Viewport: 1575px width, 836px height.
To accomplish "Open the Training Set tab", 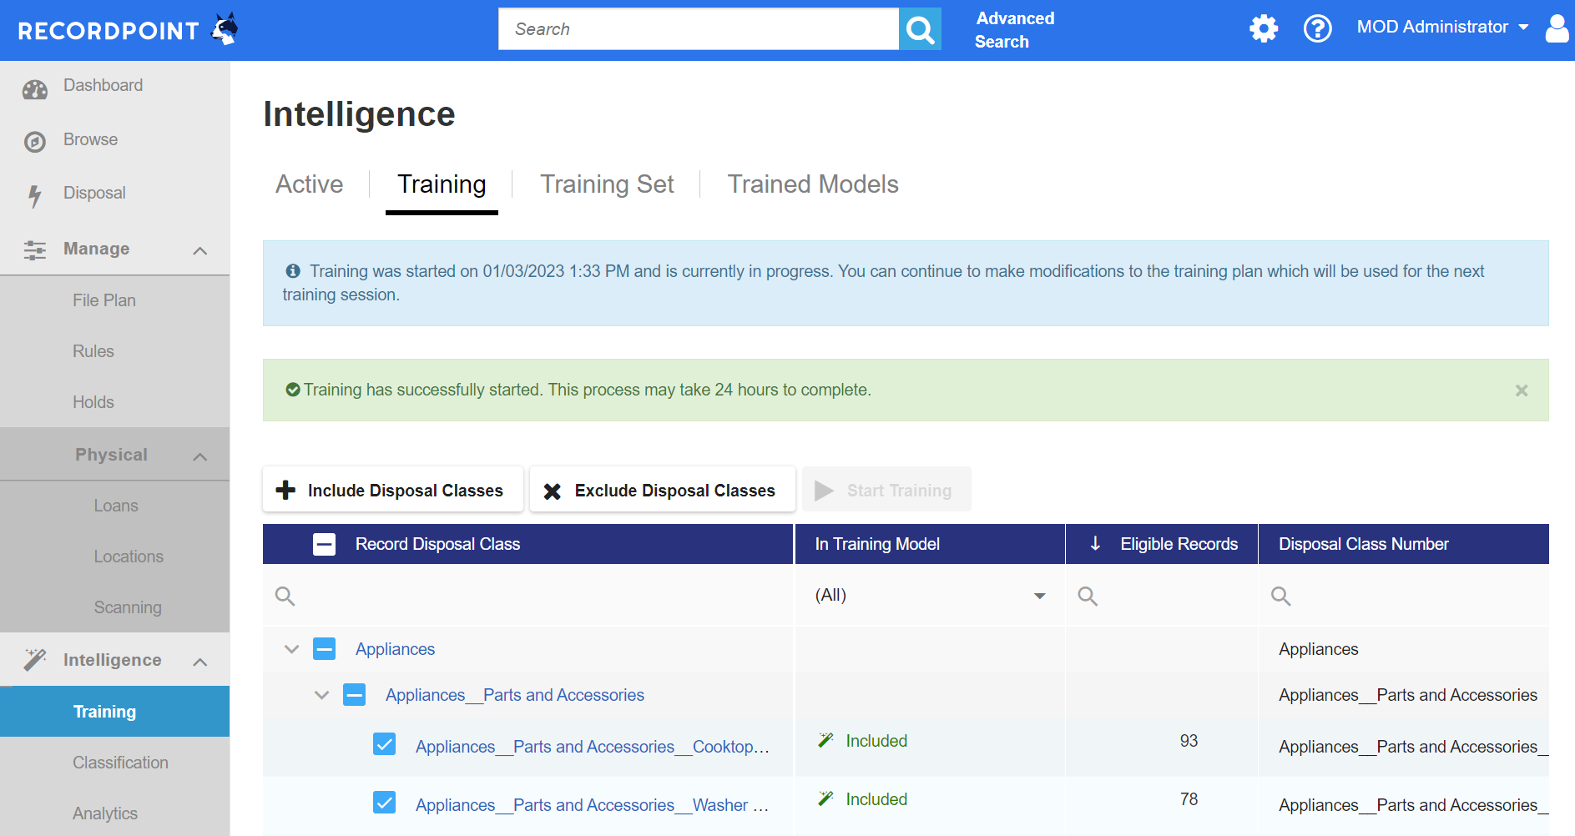I will (607, 184).
